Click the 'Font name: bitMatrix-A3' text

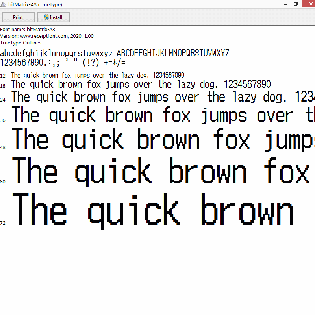(x=28, y=29)
